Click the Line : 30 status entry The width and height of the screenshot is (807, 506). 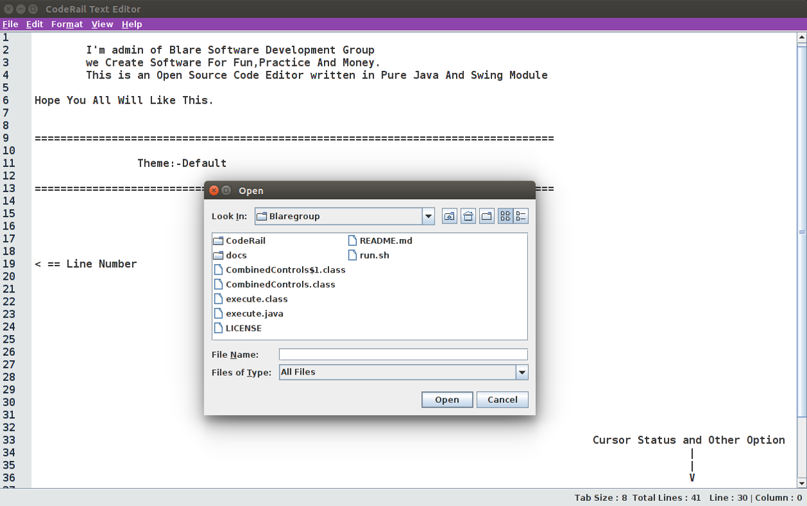(x=728, y=498)
